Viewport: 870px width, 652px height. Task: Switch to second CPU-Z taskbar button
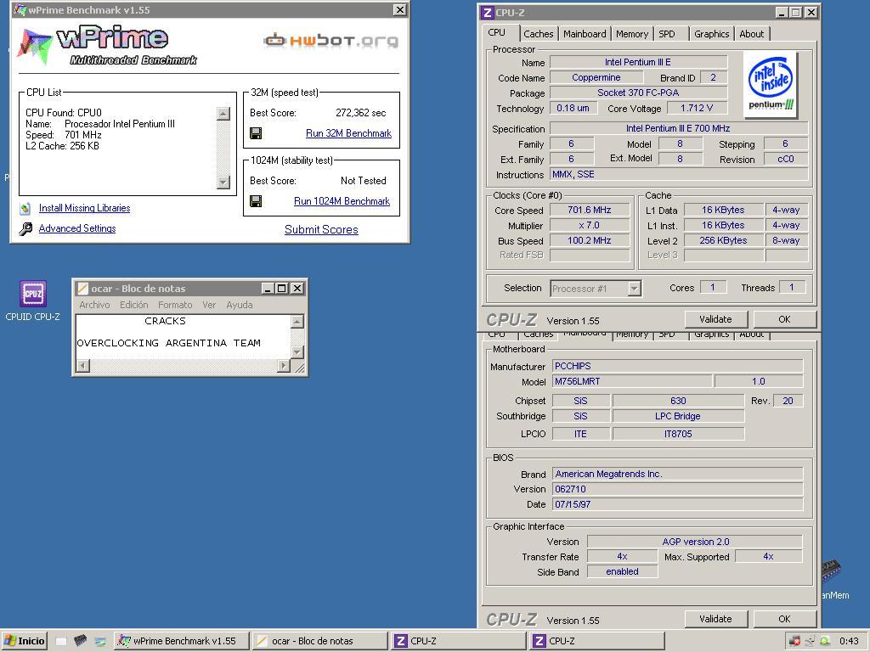click(x=597, y=641)
